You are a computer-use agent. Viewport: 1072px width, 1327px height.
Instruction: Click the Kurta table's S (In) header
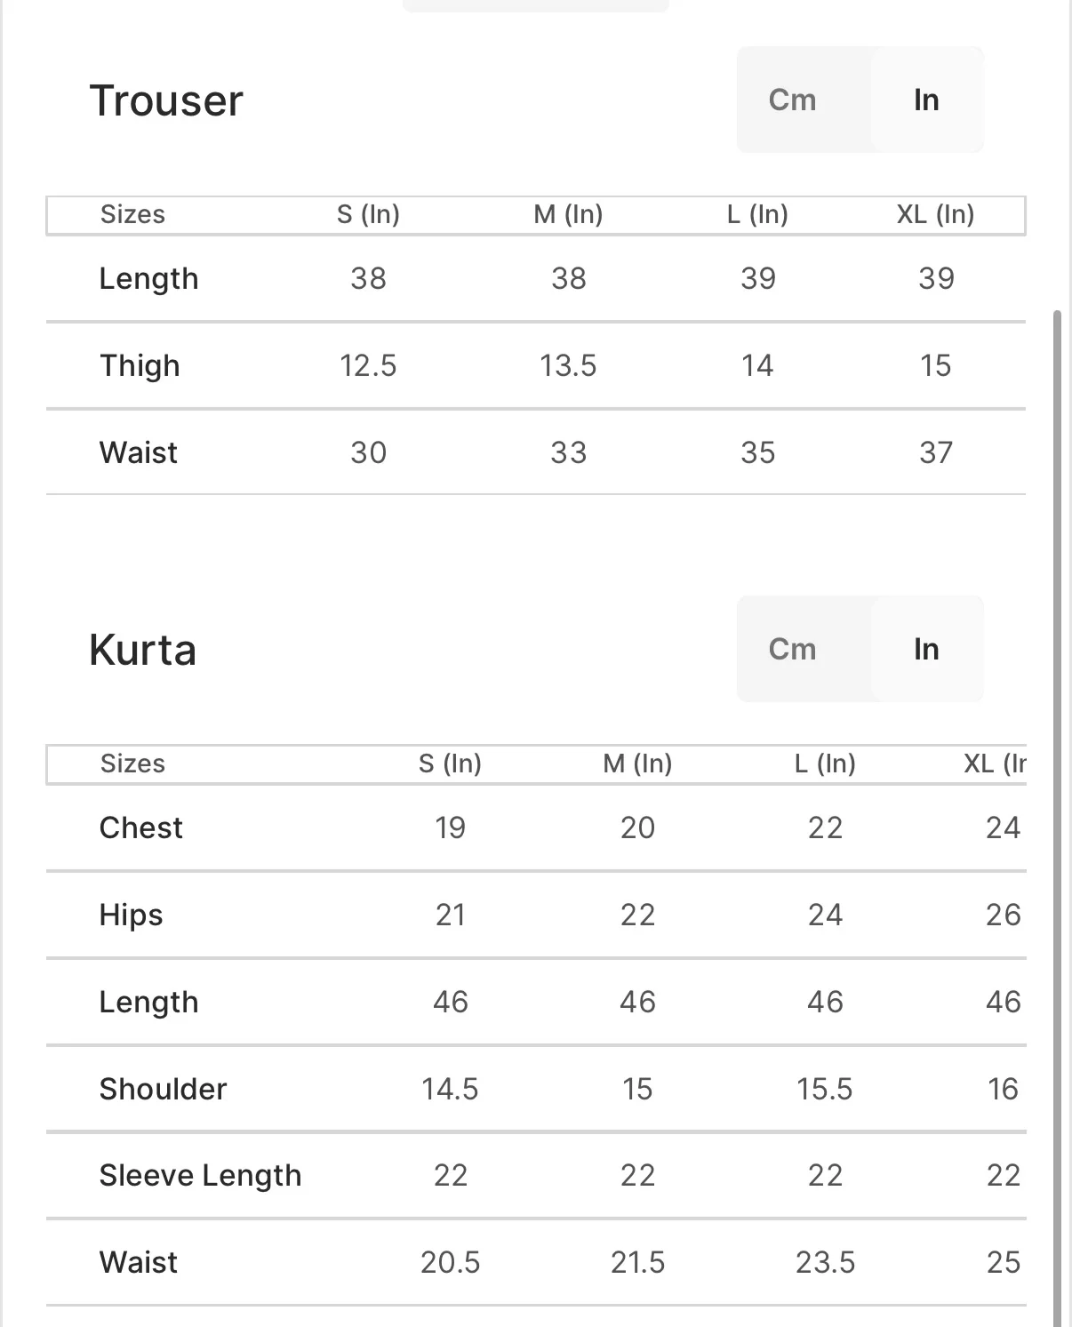click(x=450, y=763)
